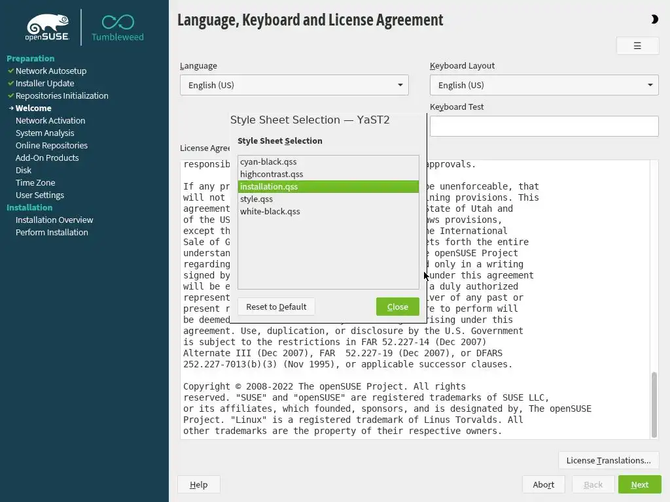Click System Analysis step
Image resolution: width=670 pixels, height=502 pixels.
coord(45,133)
